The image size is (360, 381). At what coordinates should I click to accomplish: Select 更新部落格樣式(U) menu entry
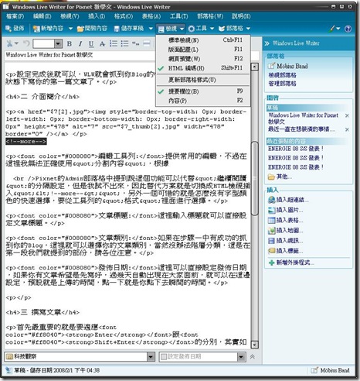click(203, 80)
